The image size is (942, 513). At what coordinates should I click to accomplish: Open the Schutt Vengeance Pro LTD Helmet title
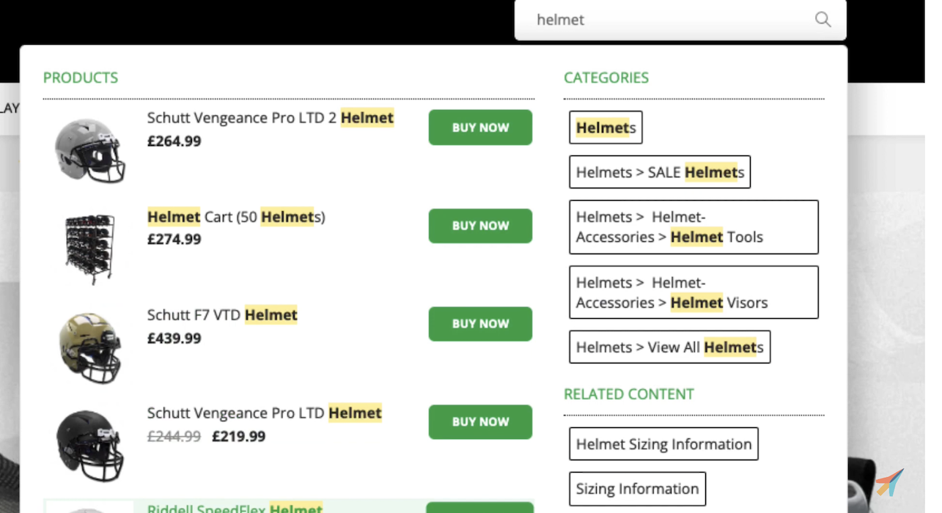265,413
